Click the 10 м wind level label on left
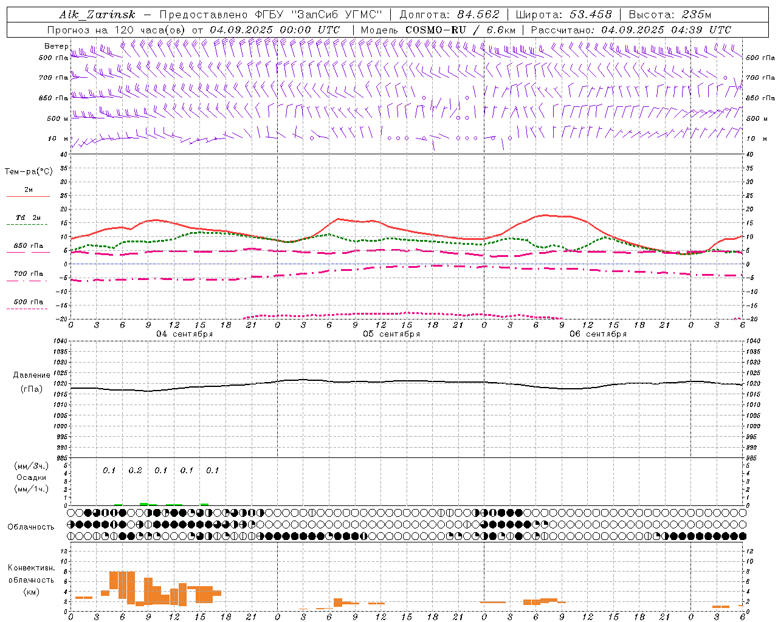778x622 pixels. pyautogui.click(x=58, y=139)
